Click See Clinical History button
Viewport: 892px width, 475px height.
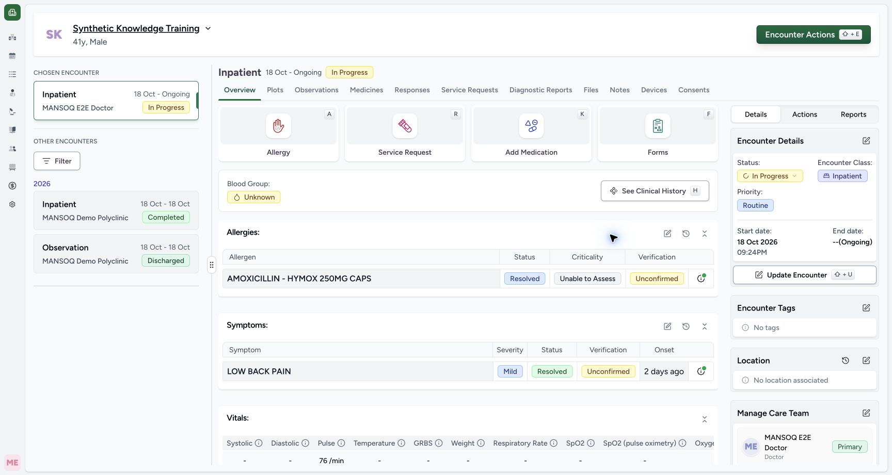pyautogui.click(x=655, y=191)
